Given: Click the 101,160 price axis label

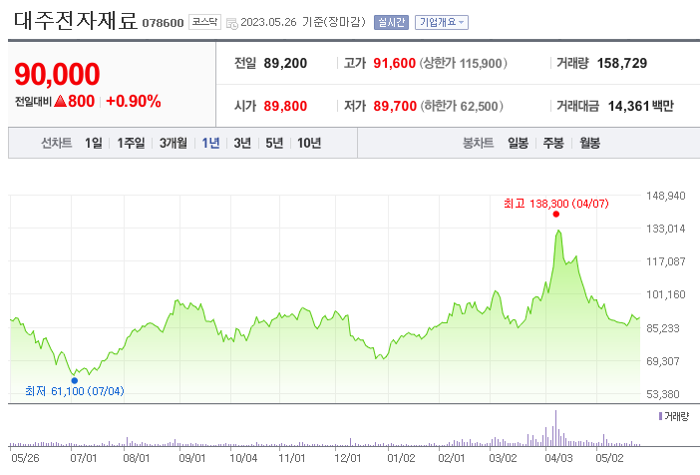Looking at the screenshot, I should (666, 294).
